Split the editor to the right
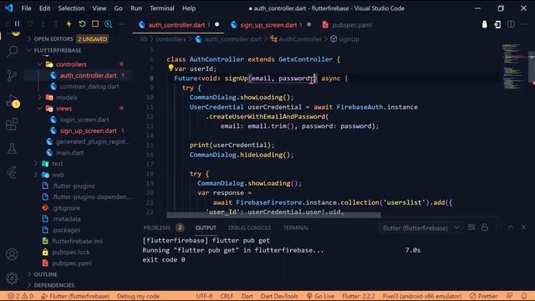The height and width of the screenshot is (301, 535). coord(511,24)
